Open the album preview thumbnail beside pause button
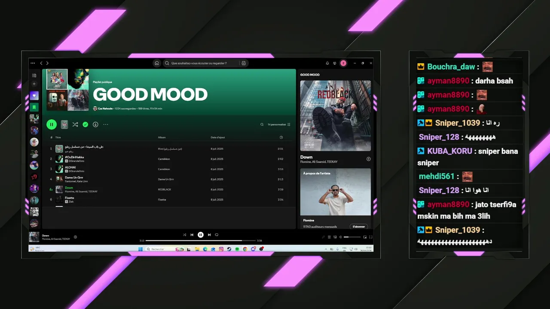Image resolution: width=550 pixels, height=309 pixels. (64, 124)
